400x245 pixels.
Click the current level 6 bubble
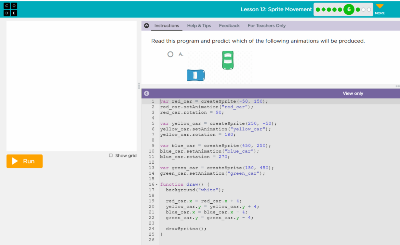pyautogui.click(x=349, y=10)
